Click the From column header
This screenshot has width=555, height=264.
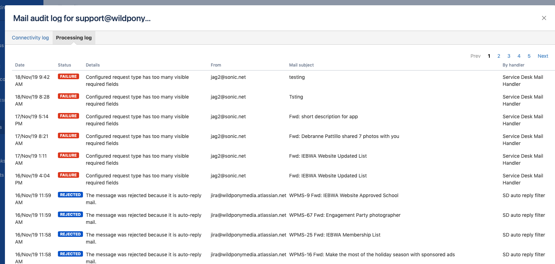216,65
